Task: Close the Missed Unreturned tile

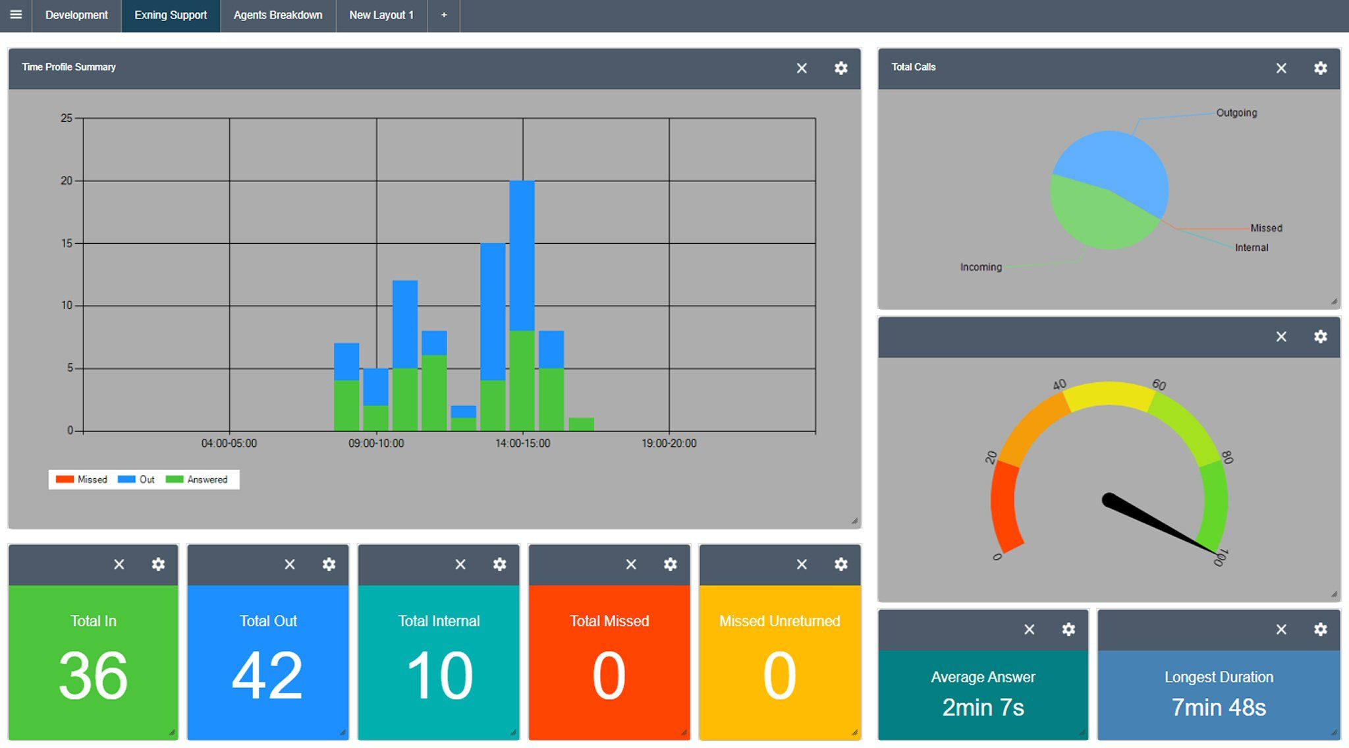Action: (802, 564)
